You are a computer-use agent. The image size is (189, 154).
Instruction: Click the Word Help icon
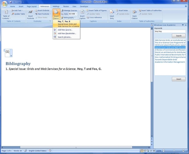click(186, 6)
